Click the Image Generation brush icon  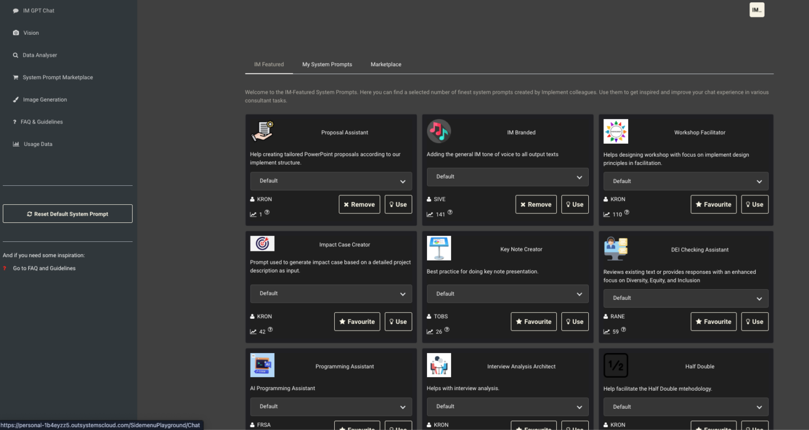click(x=16, y=100)
